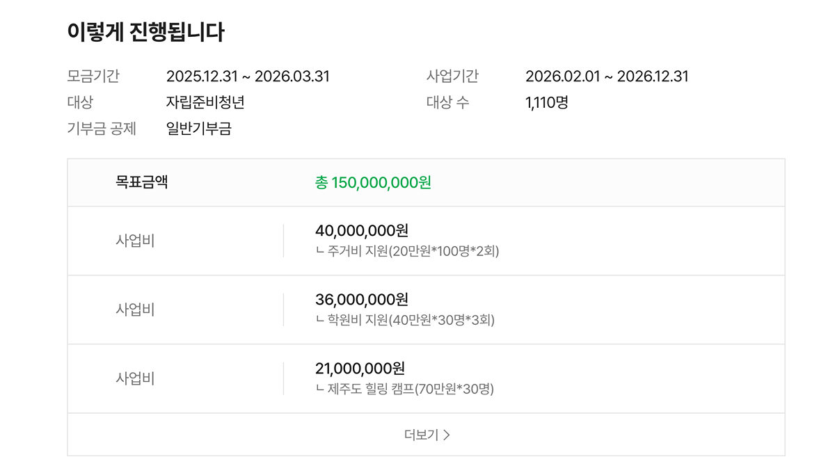Click the 36,000,000원 budget amount

(x=362, y=299)
